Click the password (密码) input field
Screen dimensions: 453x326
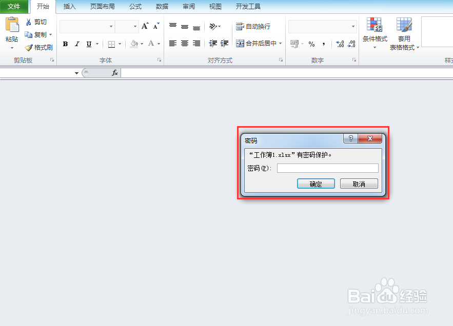click(x=327, y=168)
